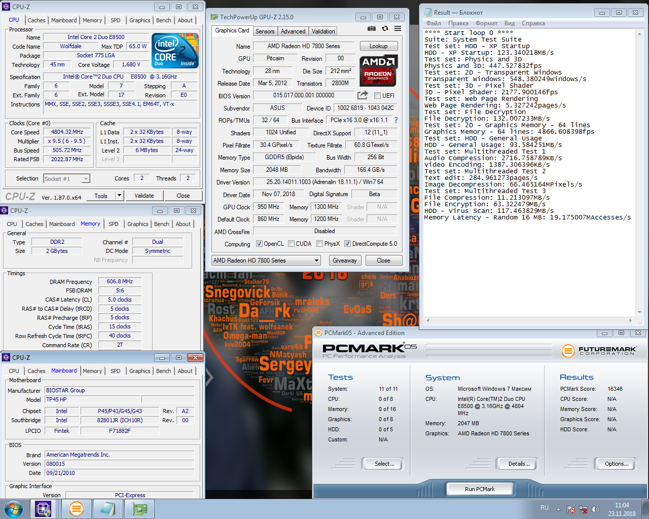
Task: Click the AMD Radeon Graphics logo
Action: pos(378,70)
